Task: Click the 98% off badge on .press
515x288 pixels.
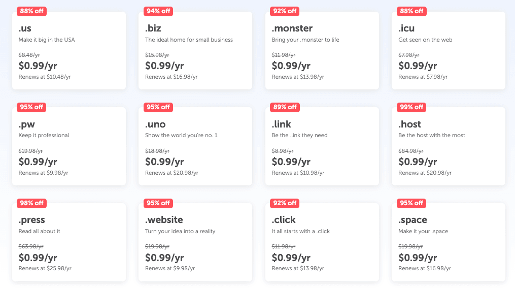Action: pos(31,203)
